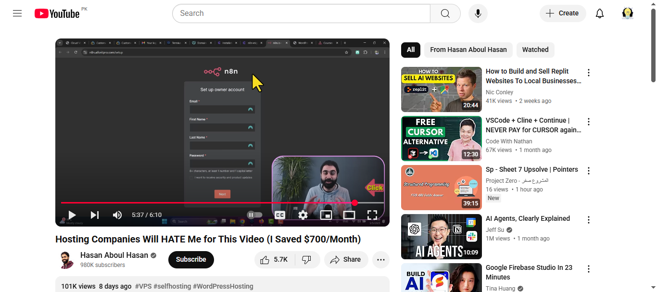657x292 pixels.
Task: Select the 'From Hasan Aboul Hasan' chip
Action: pyautogui.click(x=468, y=50)
